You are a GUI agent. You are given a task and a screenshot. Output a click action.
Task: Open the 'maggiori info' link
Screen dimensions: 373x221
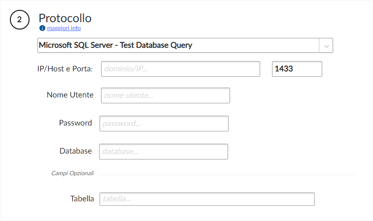[64, 28]
